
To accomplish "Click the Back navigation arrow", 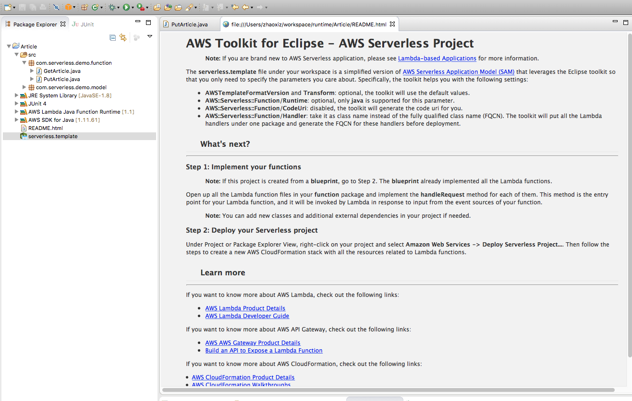I will pyautogui.click(x=245, y=7).
